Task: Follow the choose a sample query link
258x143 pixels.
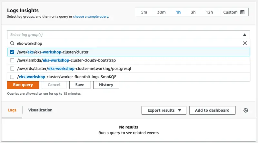Action: [x=91, y=16]
